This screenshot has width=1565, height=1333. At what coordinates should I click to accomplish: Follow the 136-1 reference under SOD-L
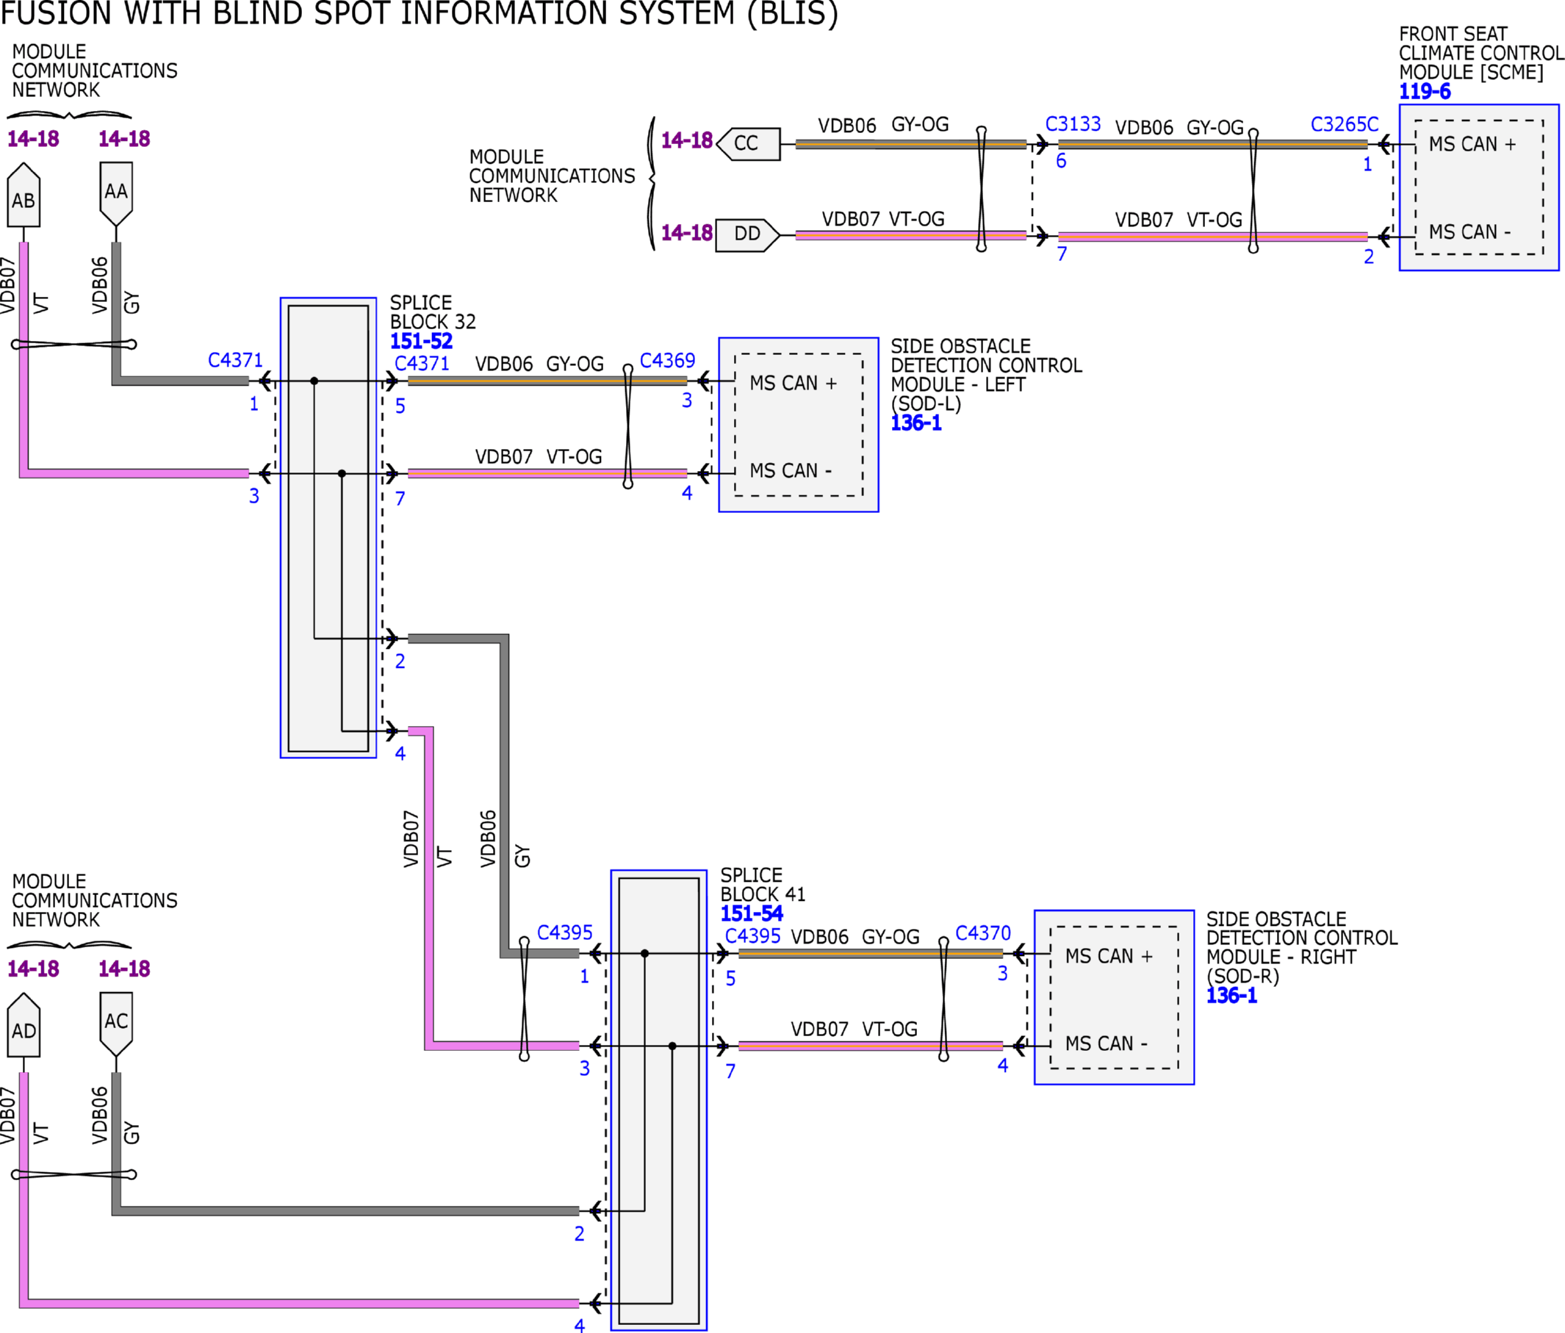coord(916,423)
